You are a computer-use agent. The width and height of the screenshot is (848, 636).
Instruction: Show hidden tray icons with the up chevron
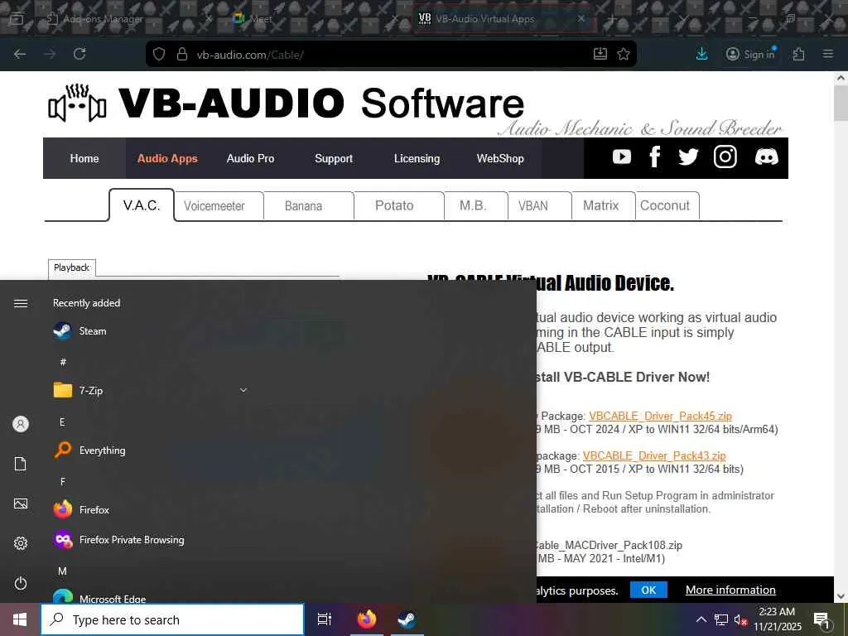[x=701, y=619]
